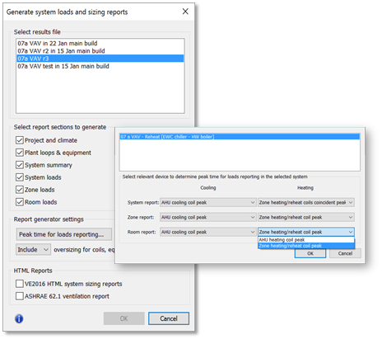
Task: Select the 07a VAV r3 results file
Action: coord(100,59)
